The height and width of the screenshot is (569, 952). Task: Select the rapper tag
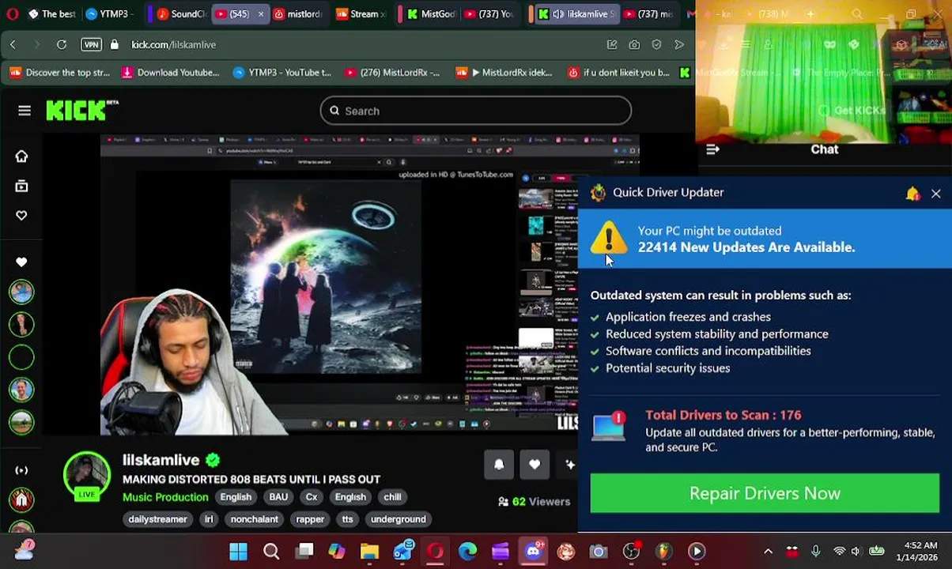(310, 519)
